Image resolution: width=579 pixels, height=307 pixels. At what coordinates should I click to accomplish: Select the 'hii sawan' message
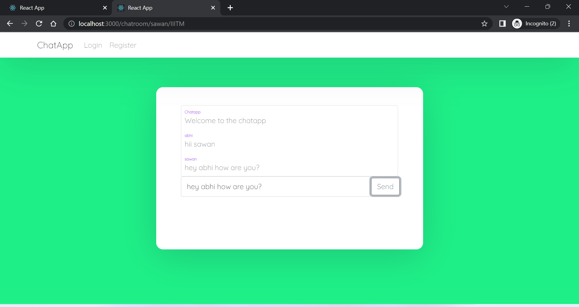[200, 144]
